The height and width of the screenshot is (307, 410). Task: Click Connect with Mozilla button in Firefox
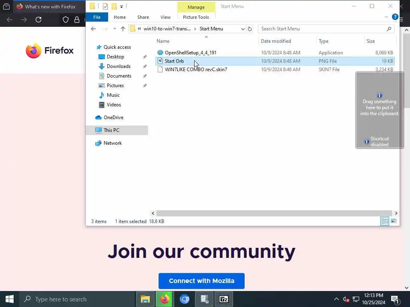coord(201,281)
